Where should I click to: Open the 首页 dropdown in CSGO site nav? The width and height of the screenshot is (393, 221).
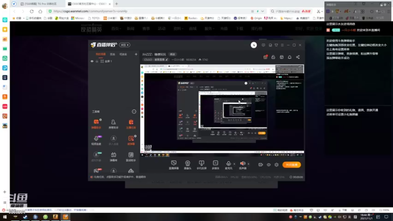115,28
